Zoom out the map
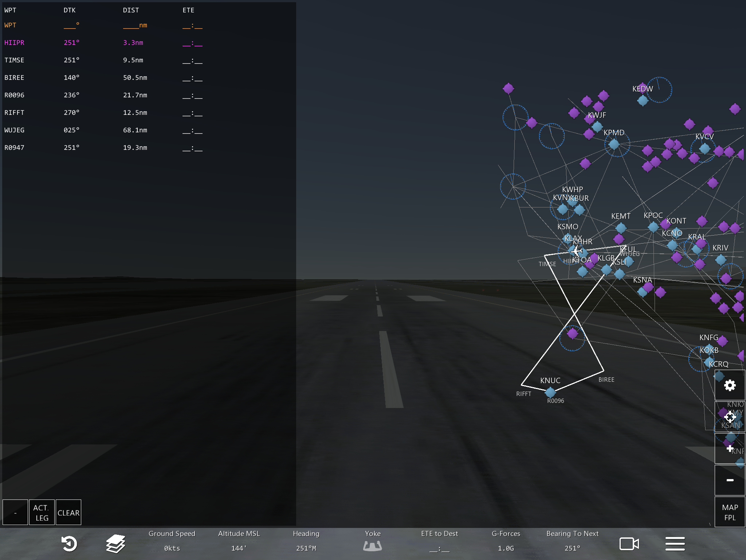This screenshot has width=746, height=560. click(x=730, y=480)
